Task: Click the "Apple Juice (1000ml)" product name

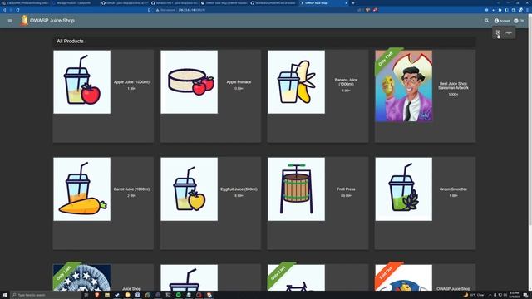Action: [x=131, y=82]
